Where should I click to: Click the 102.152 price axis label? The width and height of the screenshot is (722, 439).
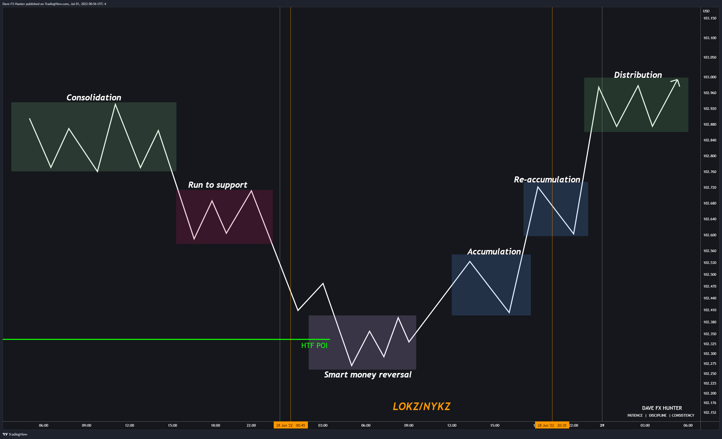click(x=710, y=413)
